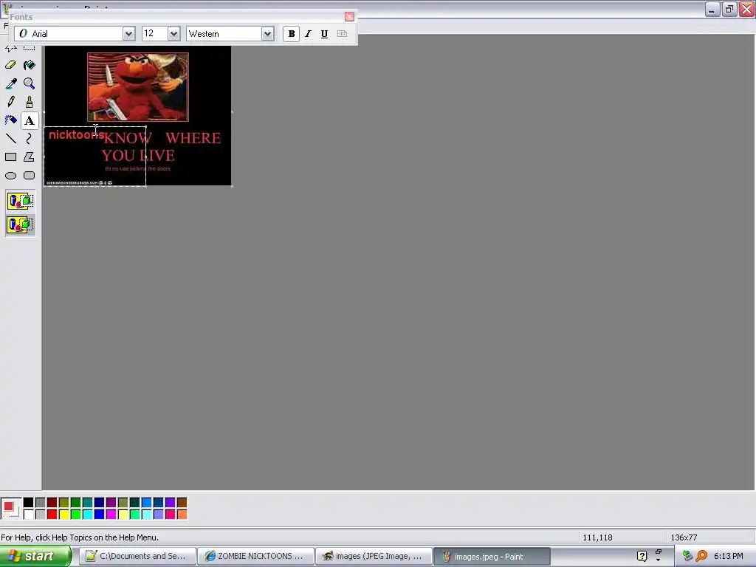
Task: Pick the violet color swatch in top row
Action: 171,503
